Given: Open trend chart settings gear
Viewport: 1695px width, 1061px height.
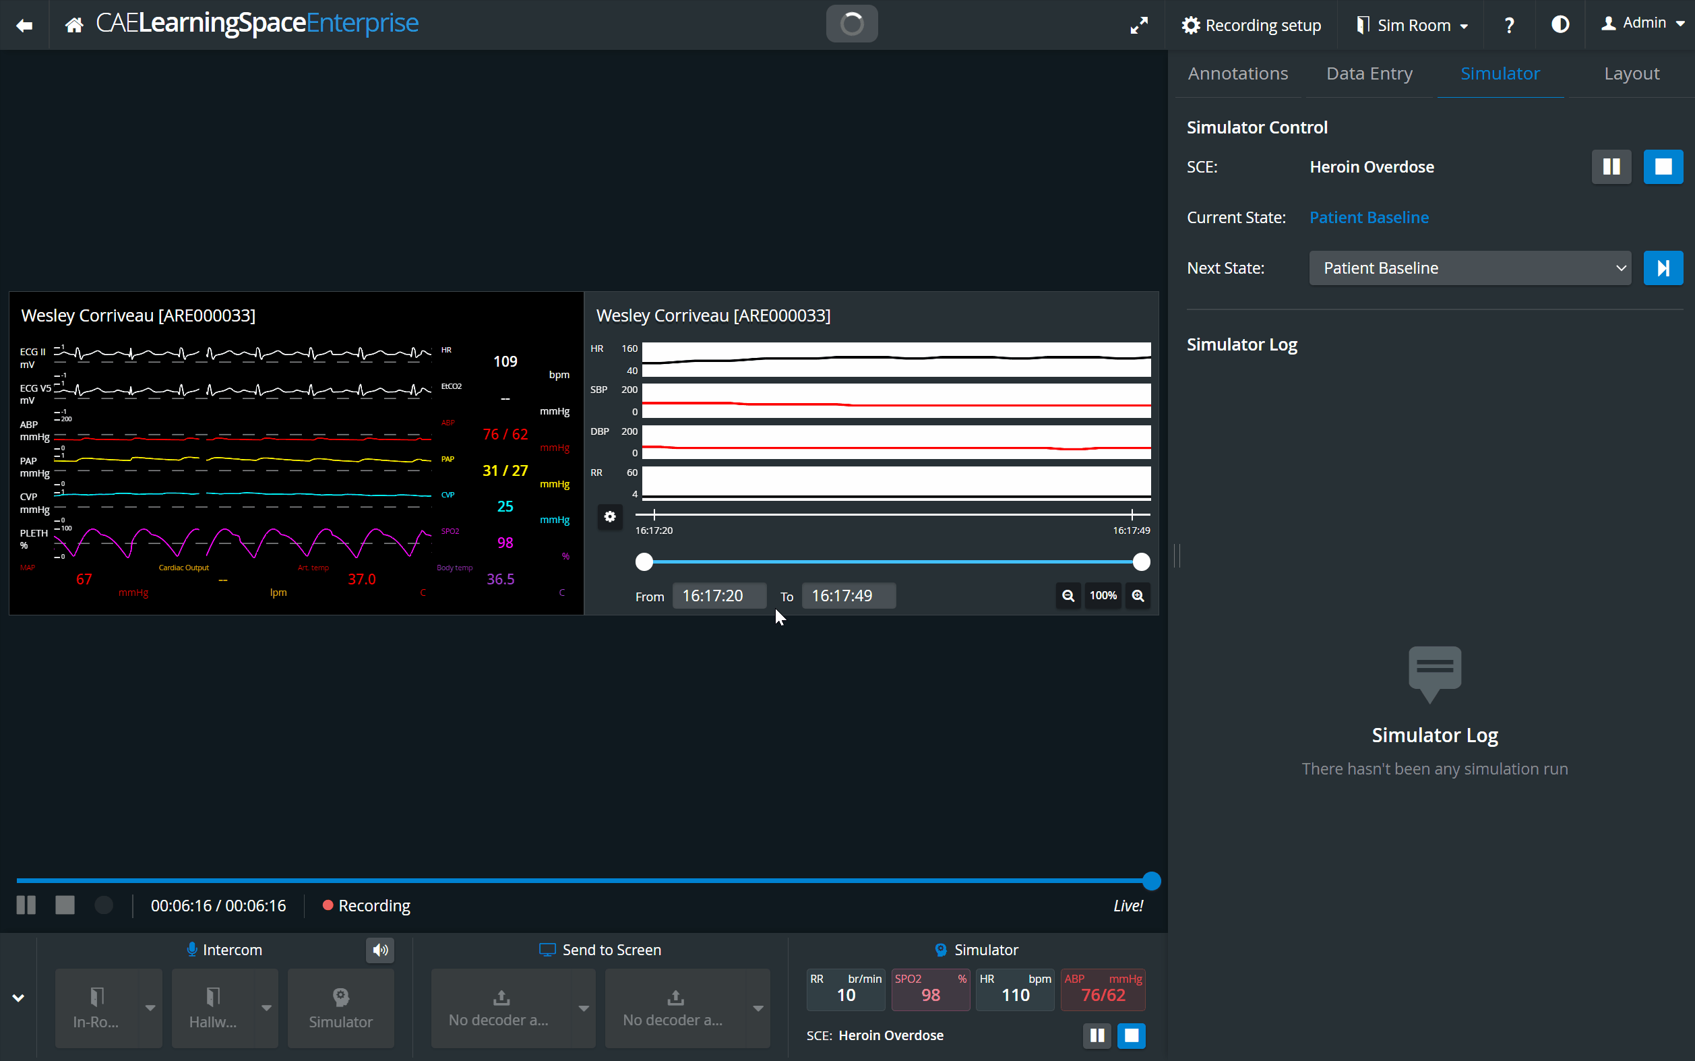Looking at the screenshot, I should pos(610,516).
